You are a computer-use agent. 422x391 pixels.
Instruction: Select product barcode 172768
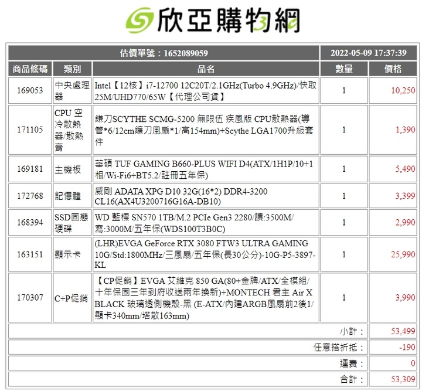[x=30, y=196]
